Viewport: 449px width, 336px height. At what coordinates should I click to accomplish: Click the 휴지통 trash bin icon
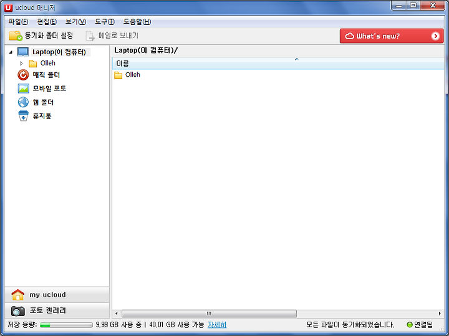pos(23,116)
